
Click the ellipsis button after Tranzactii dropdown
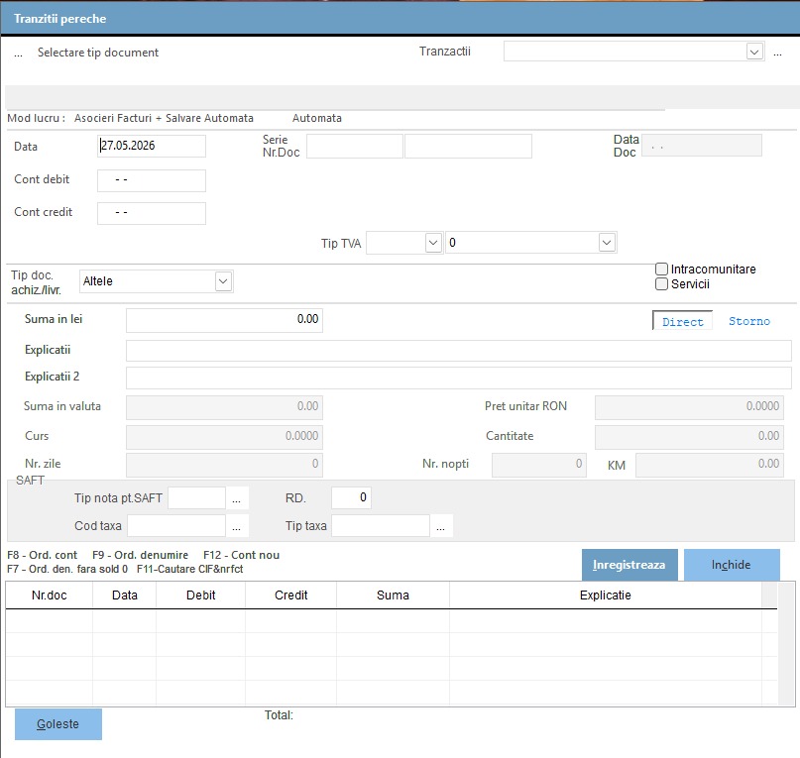coord(777,54)
